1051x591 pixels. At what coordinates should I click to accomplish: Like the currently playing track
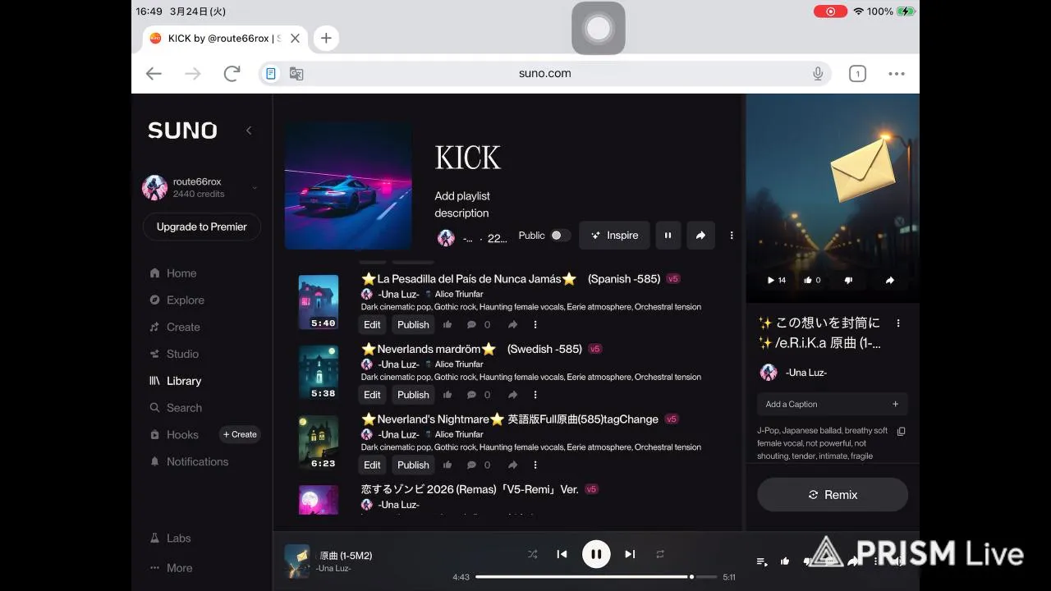[785, 561]
